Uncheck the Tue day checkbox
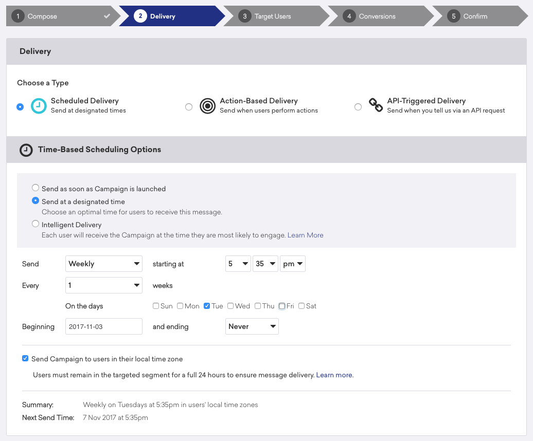This screenshot has width=533, height=441. (207, 306)
